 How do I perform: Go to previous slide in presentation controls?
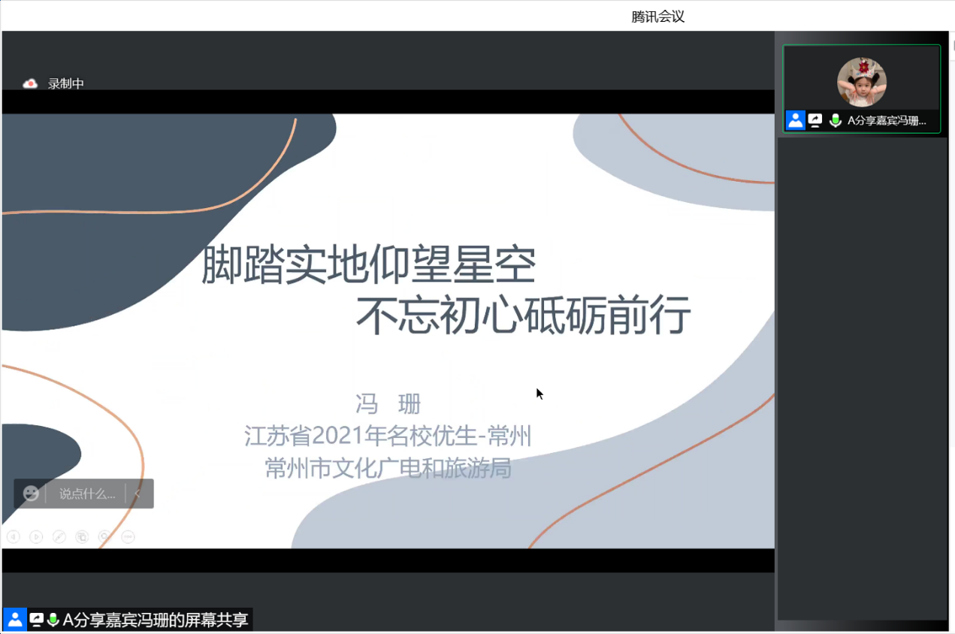pyautogui.click(x=13, y=536)
